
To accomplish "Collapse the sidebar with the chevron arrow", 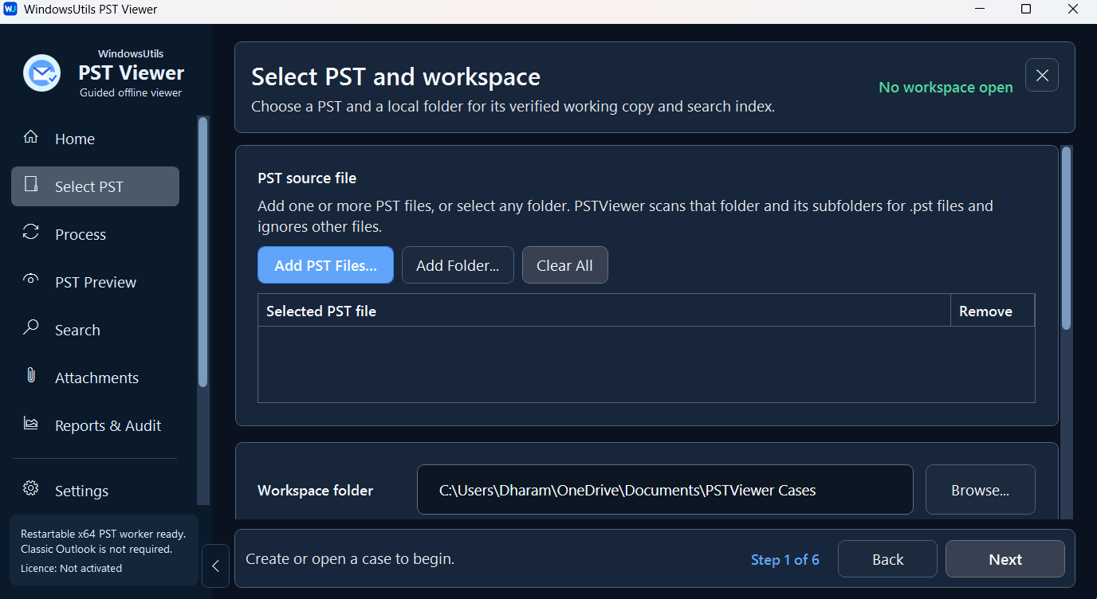I will pyautogui.click(x=215, y=566).
